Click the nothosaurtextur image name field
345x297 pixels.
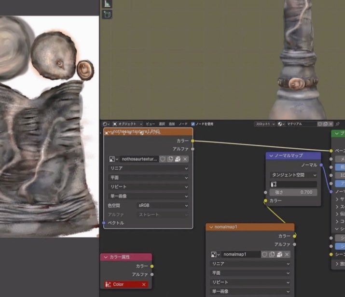click(139, 159)
